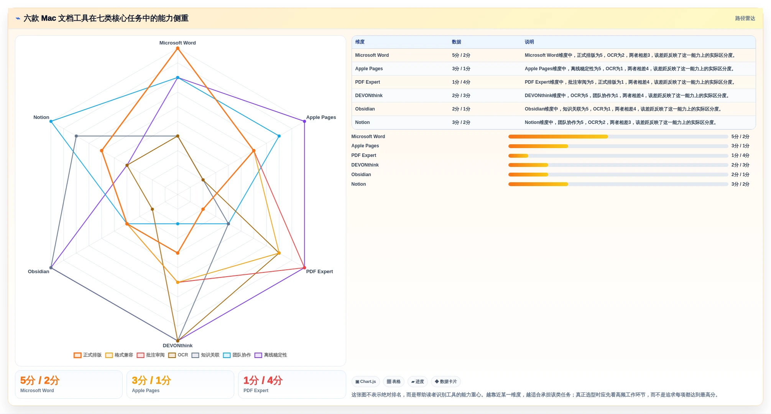Screen dimensions: 771x414
Task: Toggle the 格式兼容 legend swatch
Action: click(x=109, y=355)
